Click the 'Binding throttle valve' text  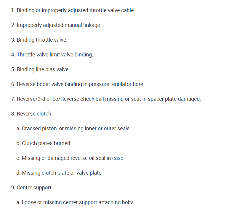(x=42, y=40)
